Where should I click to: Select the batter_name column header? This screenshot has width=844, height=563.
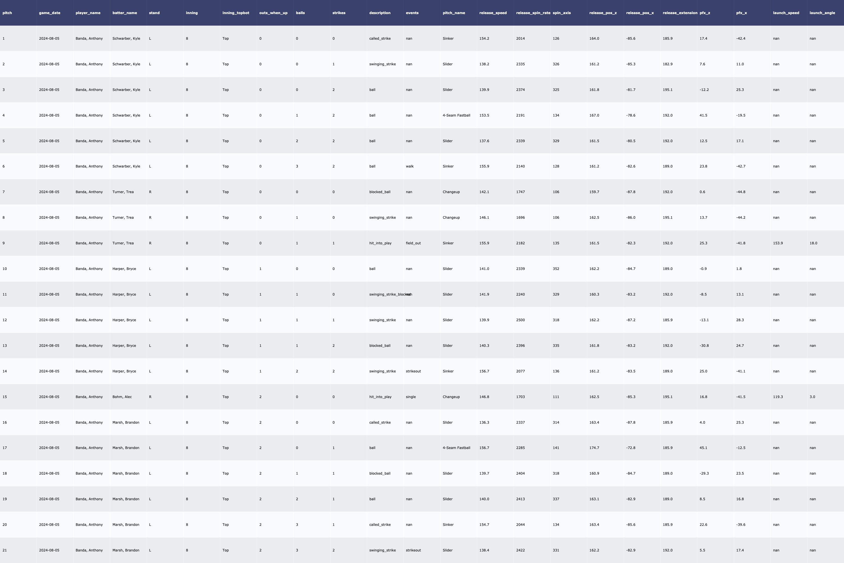tap(125, 13)
